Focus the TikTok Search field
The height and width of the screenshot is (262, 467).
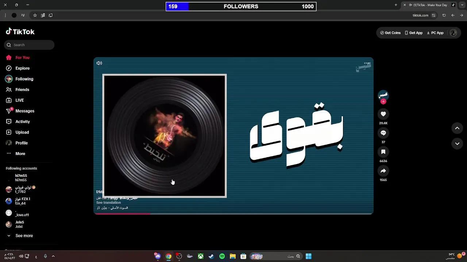tap(29, 45)
